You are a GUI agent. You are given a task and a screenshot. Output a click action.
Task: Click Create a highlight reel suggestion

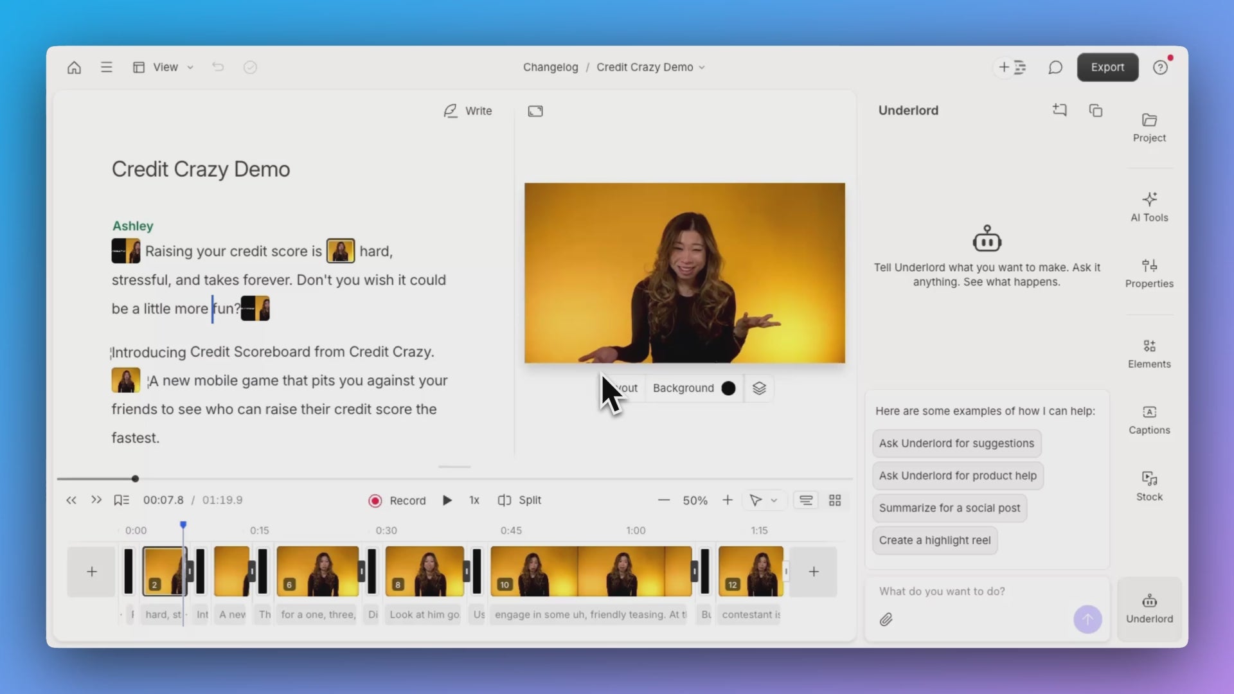tap(934, 540)
